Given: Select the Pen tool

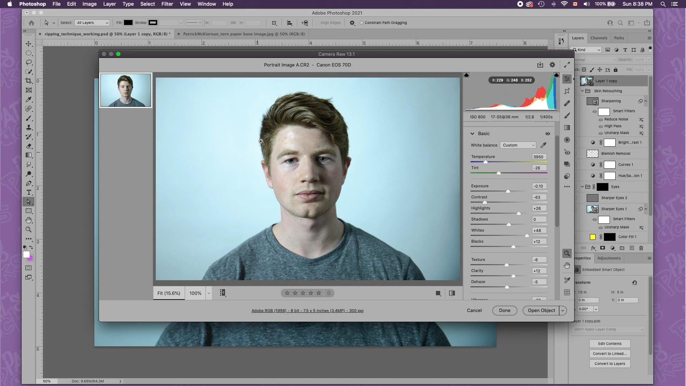Looking at the screenshot, I should click(x=29, y=183).
